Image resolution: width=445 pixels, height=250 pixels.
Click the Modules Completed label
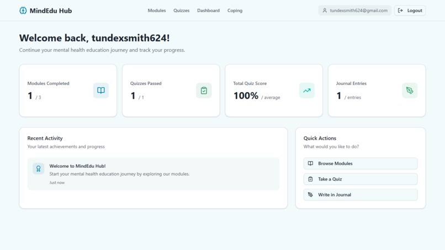[x=48, y=83]
